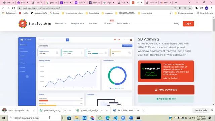Open the tab search dropdown arrow

(189, 2)
